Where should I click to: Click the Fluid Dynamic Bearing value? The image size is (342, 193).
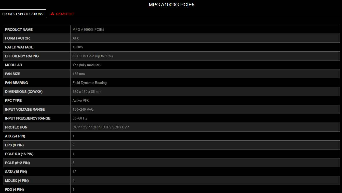point(90,83)
